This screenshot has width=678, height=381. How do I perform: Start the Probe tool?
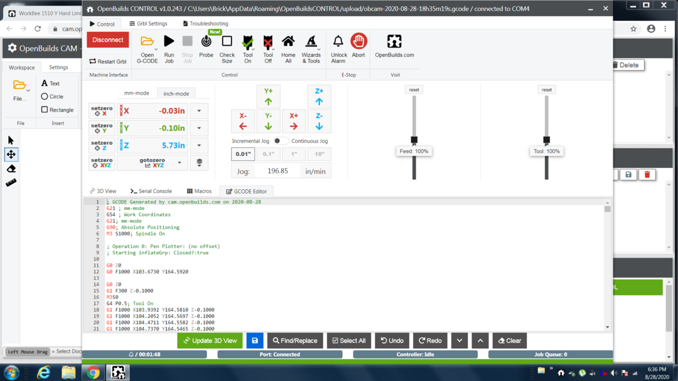(206, 41)
